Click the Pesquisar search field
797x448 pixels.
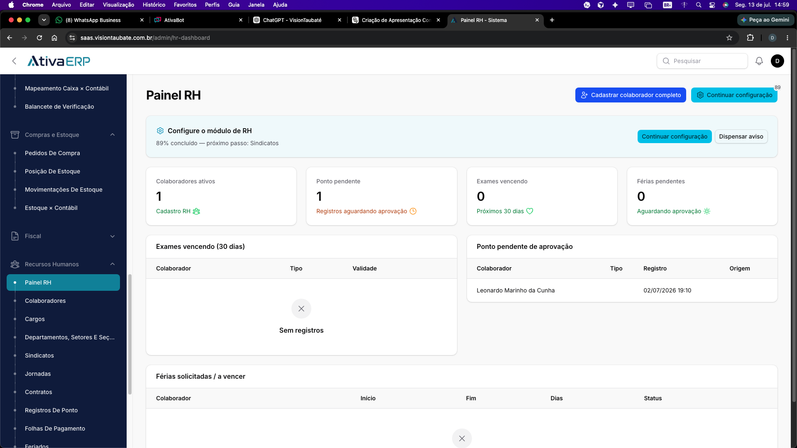point(702,61)
